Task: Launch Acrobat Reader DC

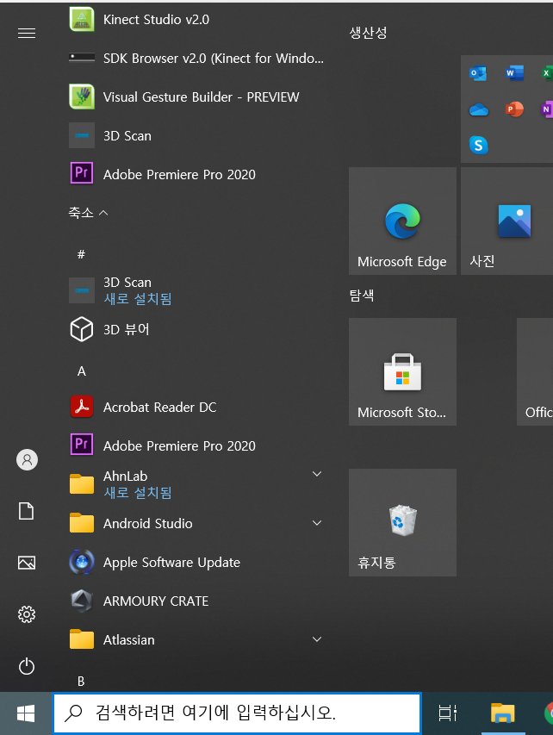Action: [x=197, y=407]
